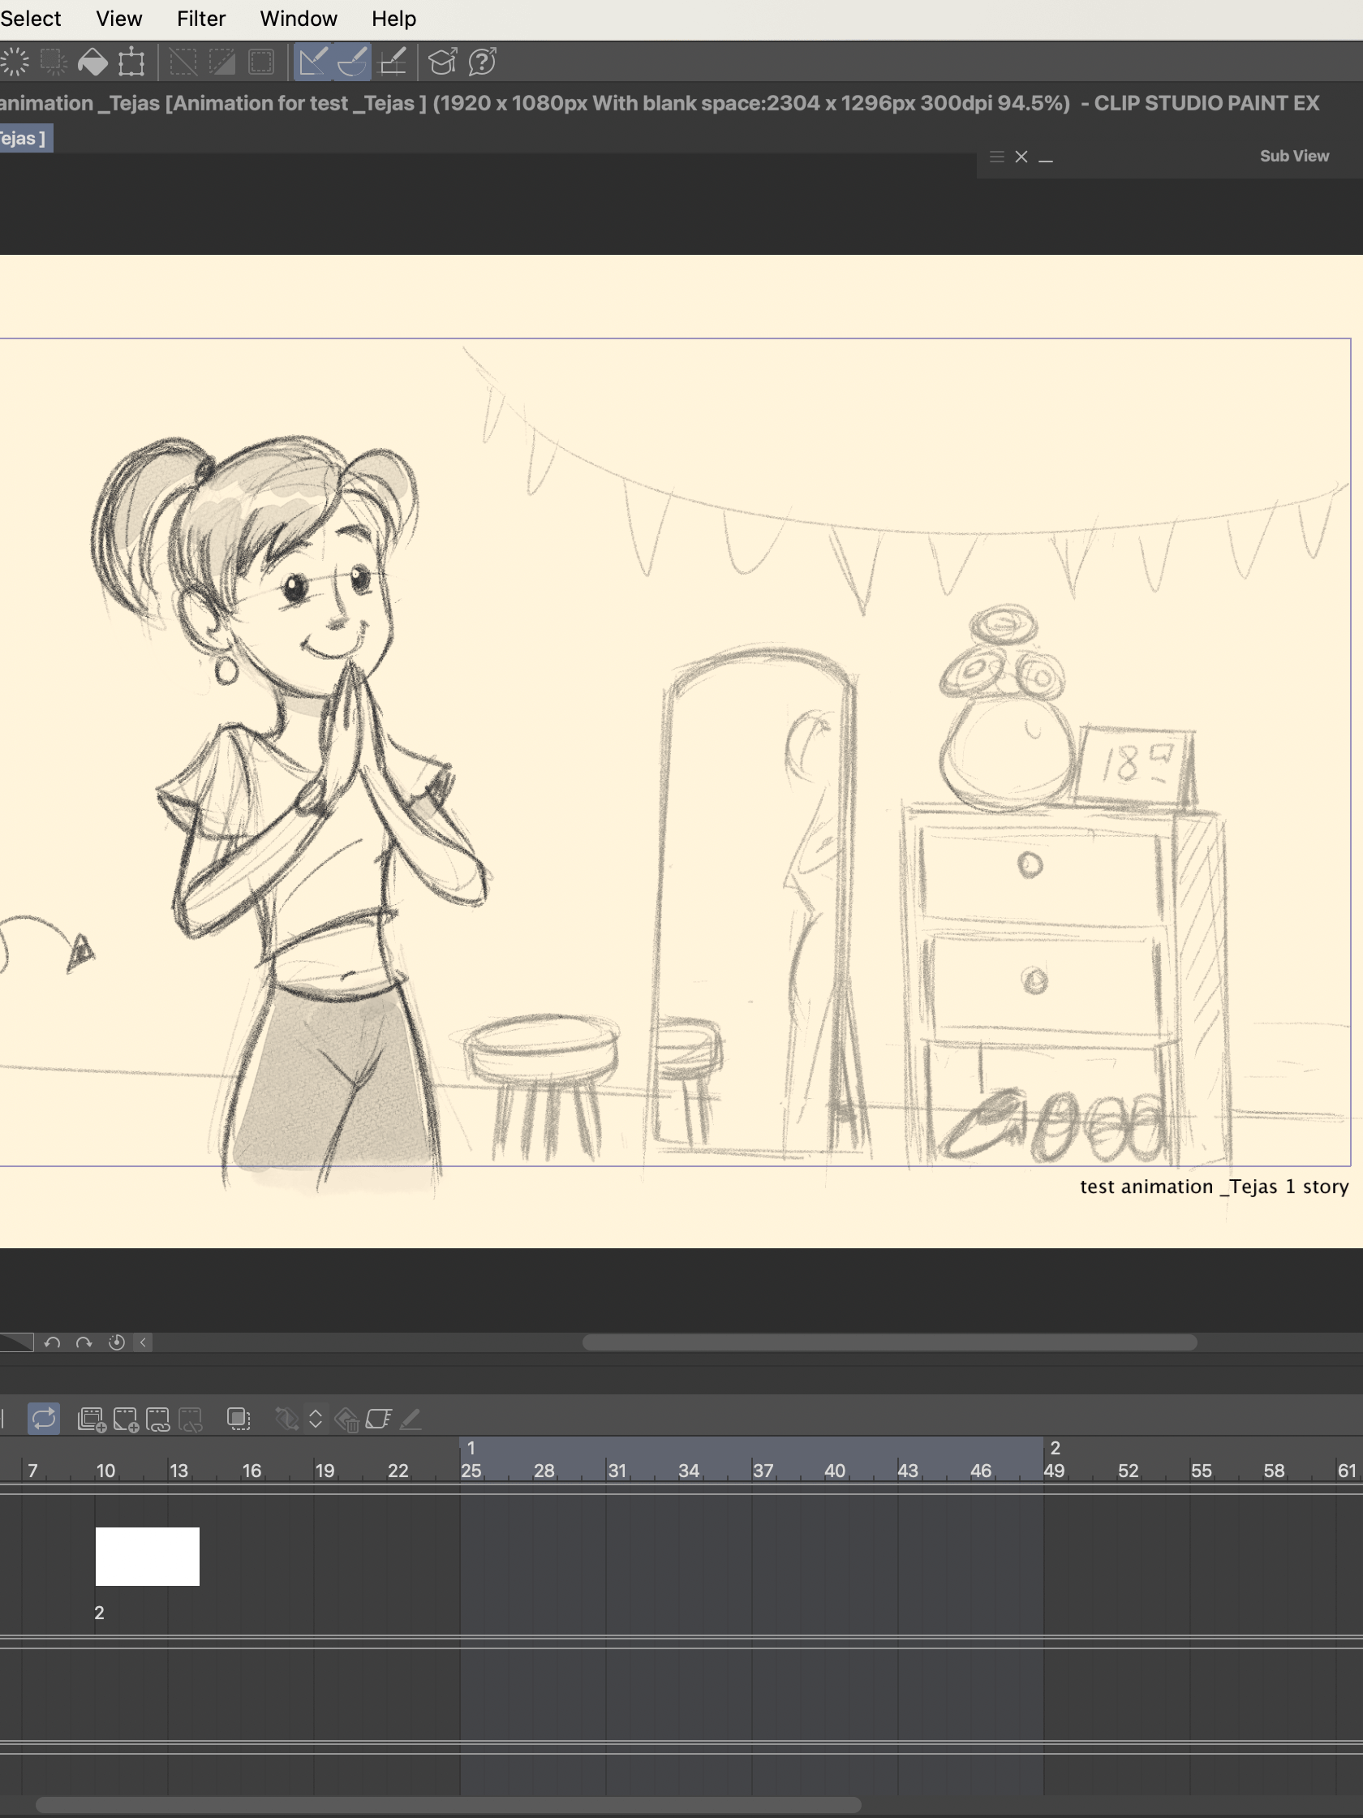This screenshot has width=1363, height=1818.
Task: Jump to frame 34 on the ruler
Action: pyautogui.click(x=689, y=1471)
